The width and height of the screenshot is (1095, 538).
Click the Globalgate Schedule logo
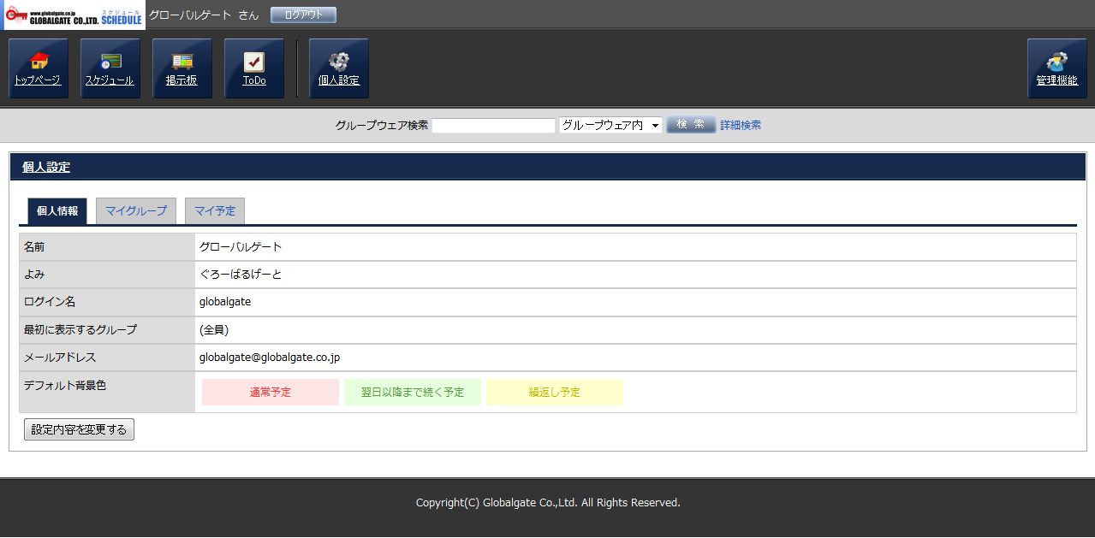pos(73,15)
